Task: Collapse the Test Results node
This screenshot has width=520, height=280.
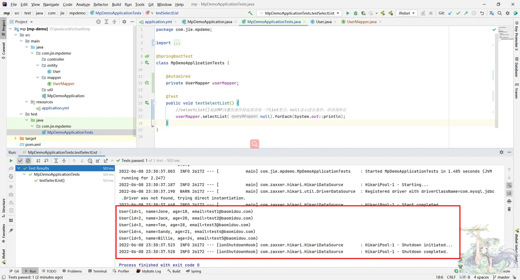Action: (x=19, y=168)
